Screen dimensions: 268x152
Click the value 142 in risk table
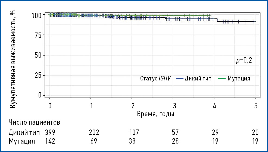(50, 141)
